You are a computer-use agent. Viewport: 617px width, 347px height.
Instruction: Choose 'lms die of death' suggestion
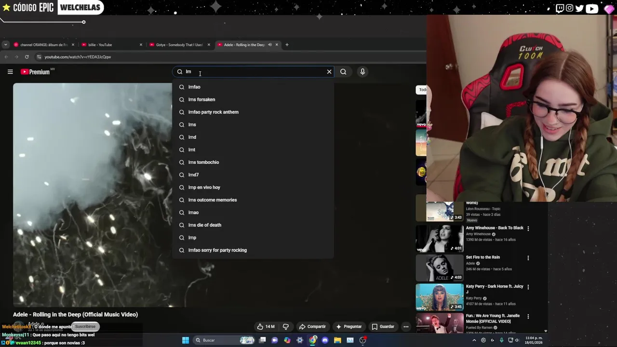[253, 225]
